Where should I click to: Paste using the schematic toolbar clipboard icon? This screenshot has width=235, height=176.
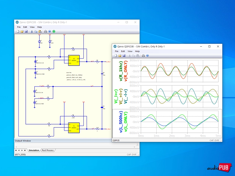40,31
